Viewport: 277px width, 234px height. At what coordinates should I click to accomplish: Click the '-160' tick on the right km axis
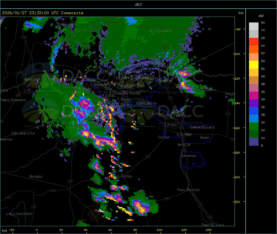237,128
